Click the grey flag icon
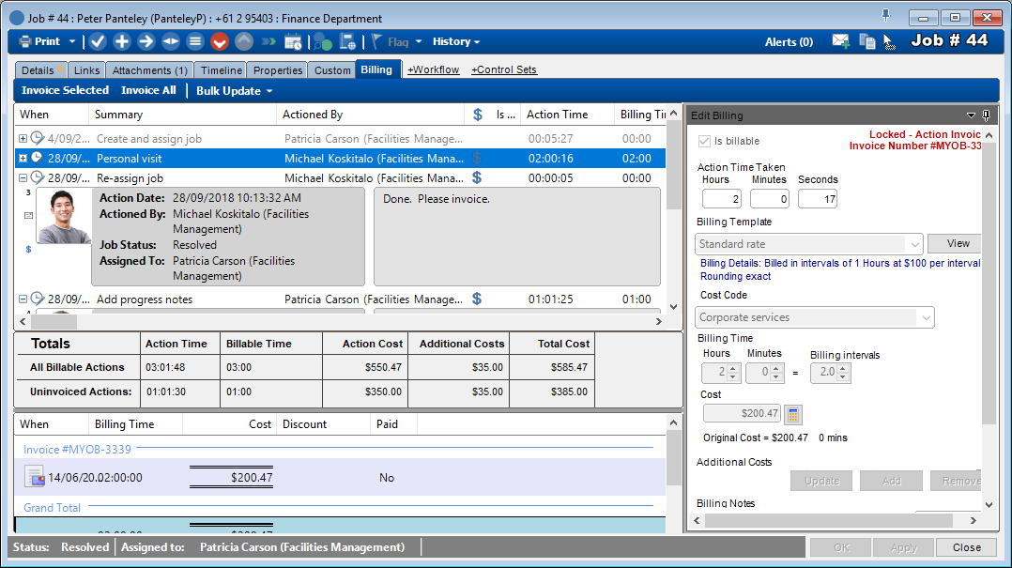 [376, 42]
